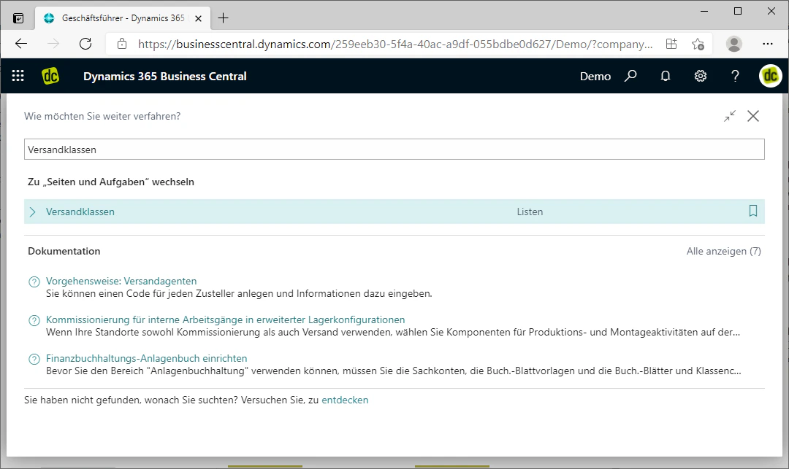This screenshot has height=469, width=789.
Task: Click the Dynamics 365 Business Central title
Action: (165, 77)
